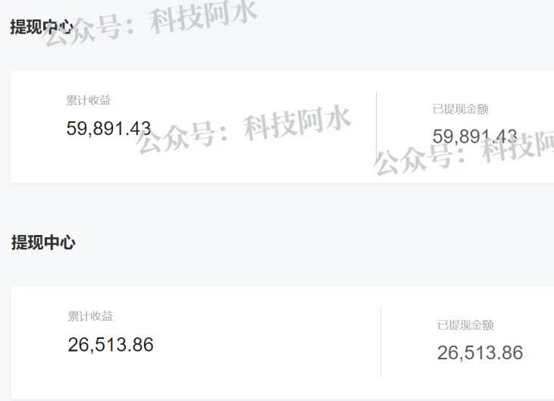Click 已提现金额 label above 59,891.43
This screenshot has height=401, width=554.
pyautogui.click(x=460, y=109)
